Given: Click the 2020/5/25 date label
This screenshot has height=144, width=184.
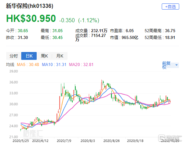Looking at the screenshot, I should 21,141.
